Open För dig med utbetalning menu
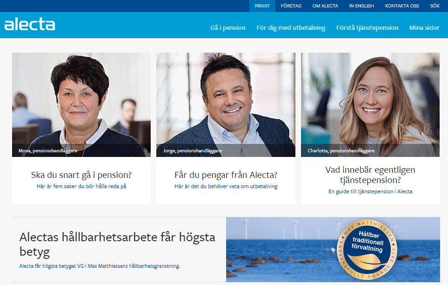The image size is (448, 285). 291,28
